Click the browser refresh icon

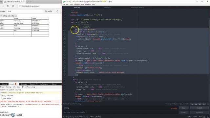click(x=8, y=6)
